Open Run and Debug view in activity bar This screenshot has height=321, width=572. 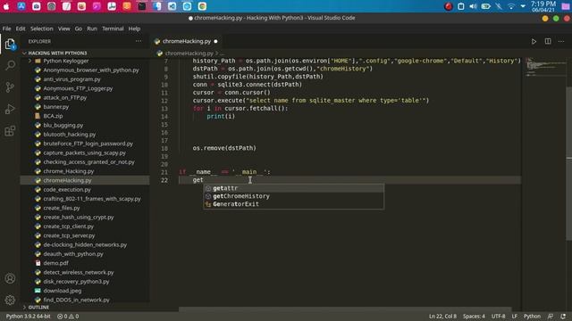tap(10, 109)
